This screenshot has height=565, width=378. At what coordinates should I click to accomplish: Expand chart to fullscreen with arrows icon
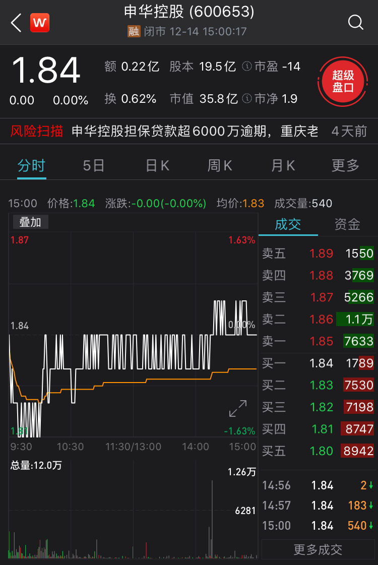238,408
